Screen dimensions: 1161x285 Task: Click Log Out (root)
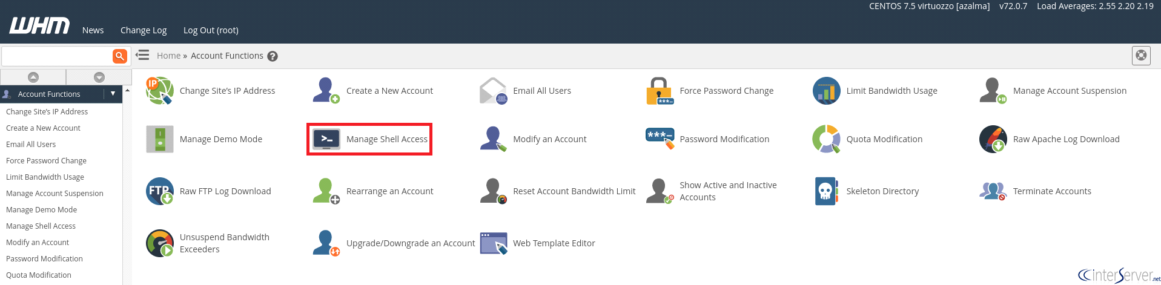[211, 30]
